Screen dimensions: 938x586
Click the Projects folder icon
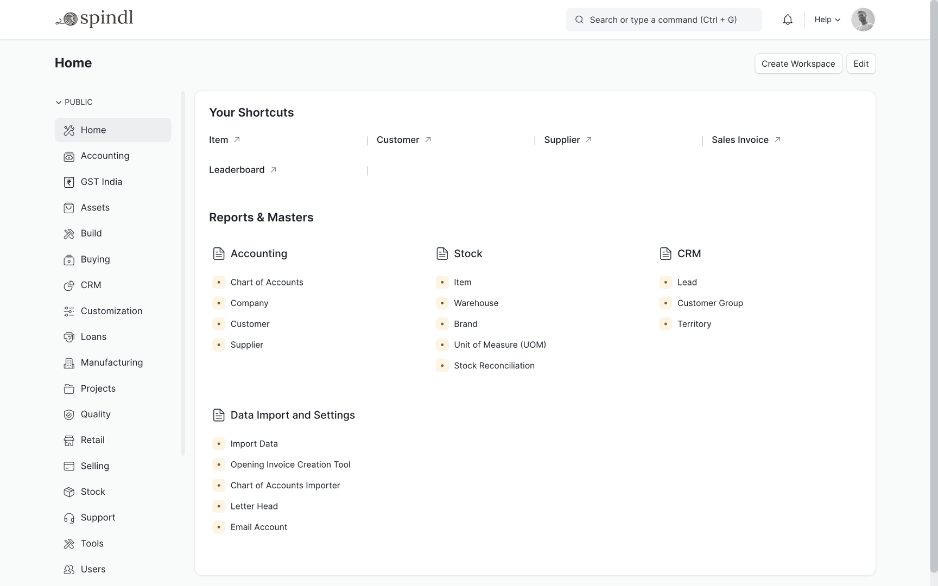tap(69, 389)
